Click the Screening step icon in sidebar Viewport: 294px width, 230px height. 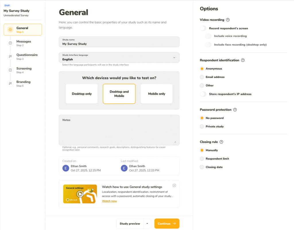tap(10, 70)
